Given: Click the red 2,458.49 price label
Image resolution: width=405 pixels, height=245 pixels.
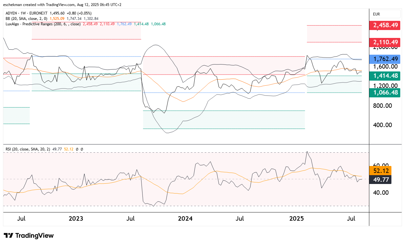Looking at the screenshot, I should (x=385, y=25).
